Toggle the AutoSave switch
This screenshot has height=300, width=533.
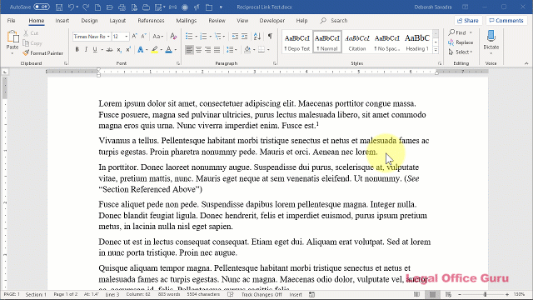(42, 7)
